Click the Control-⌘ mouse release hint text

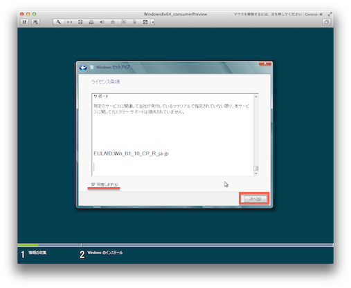coord(278,15)
